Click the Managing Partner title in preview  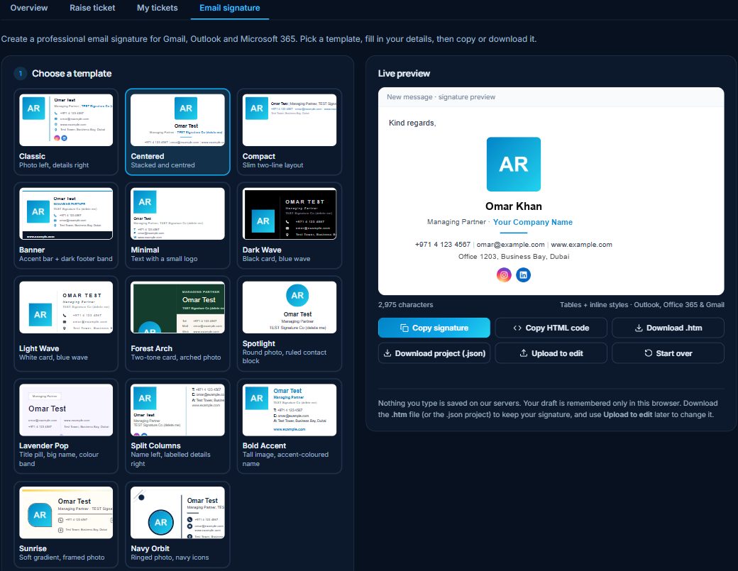pos(456,222)
